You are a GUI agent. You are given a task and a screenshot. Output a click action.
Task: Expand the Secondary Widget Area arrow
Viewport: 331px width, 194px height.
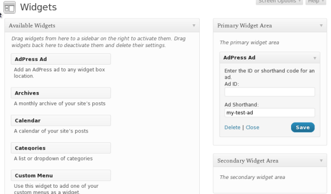pyautogui.click(x=321, y=160)
